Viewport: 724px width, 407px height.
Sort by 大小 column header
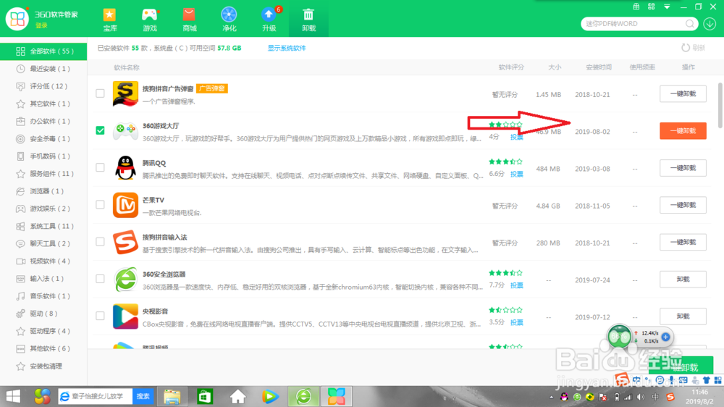click(555, 67)
